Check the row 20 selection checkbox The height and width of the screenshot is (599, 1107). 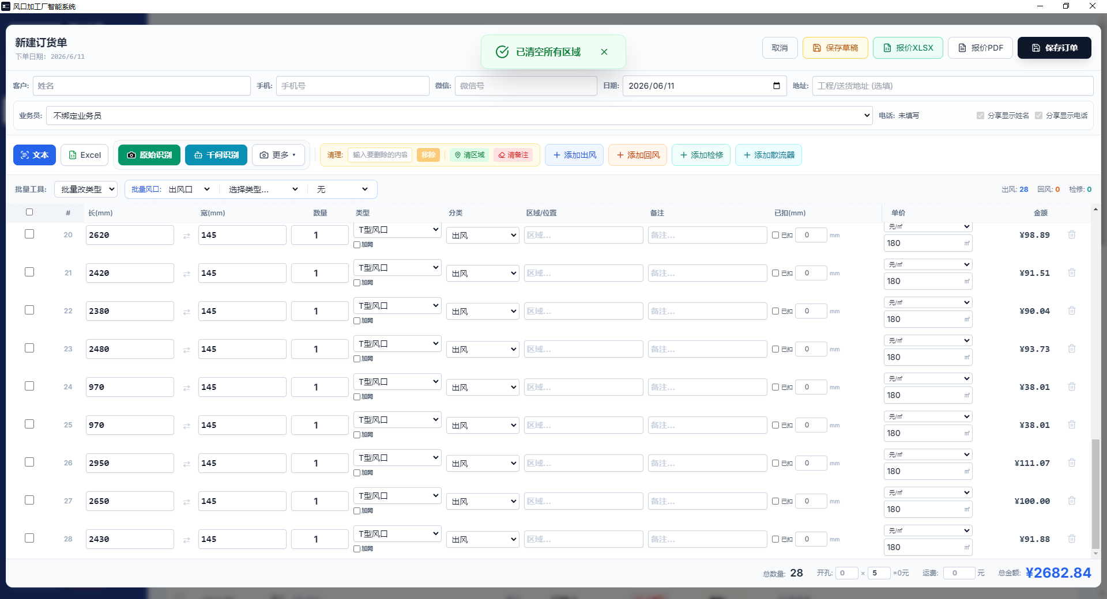(29, 234)
